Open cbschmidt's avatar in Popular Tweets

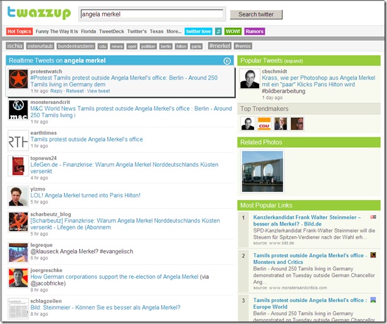pyautogui.click(x=250, y=79)
